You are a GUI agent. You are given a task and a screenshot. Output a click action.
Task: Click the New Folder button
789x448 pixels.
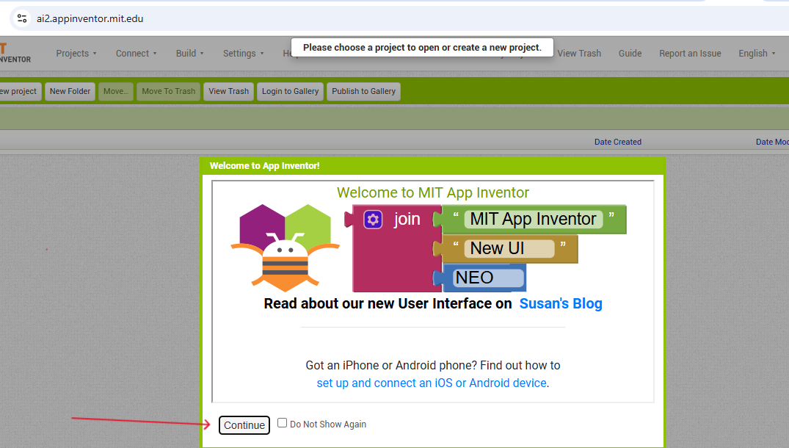70,92
